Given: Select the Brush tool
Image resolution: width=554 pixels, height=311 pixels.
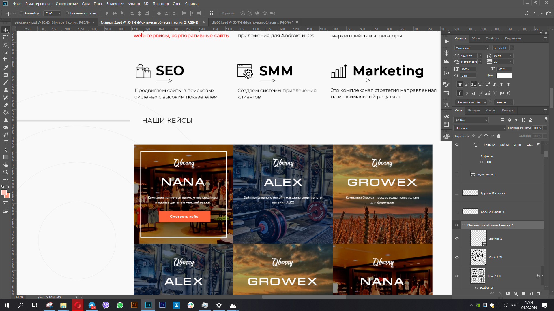Looking at the screenshot, I should pyautogui.click(x=6, y=82).
